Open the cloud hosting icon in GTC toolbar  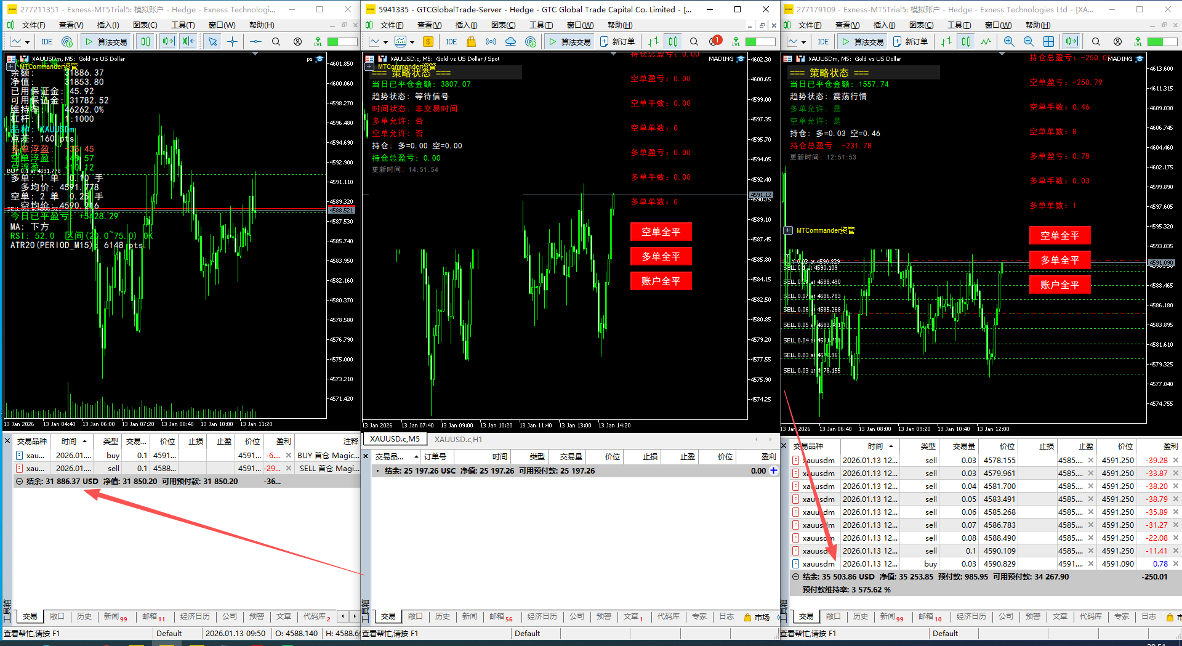[x=510, y=42]
